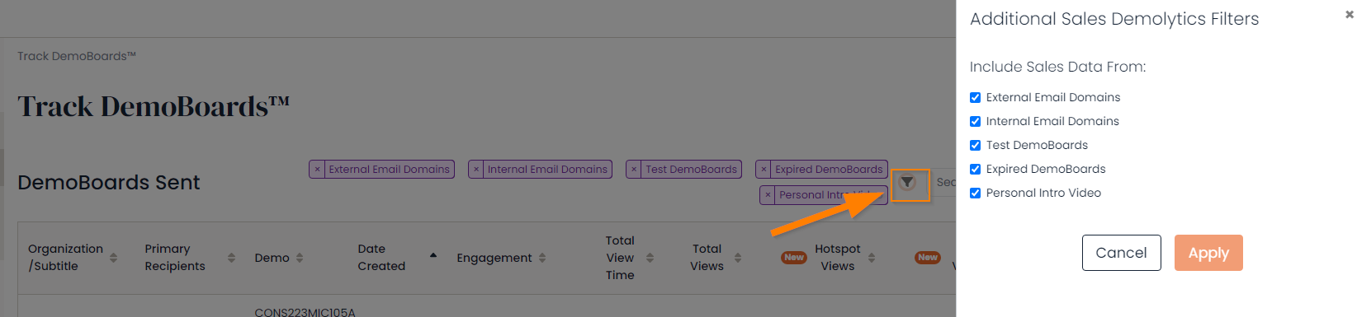The image size is (1357, 317).
Task: Toggle the Expired DemoBoards checkbox
Action: pyautogui.click(x=975, y=169)
